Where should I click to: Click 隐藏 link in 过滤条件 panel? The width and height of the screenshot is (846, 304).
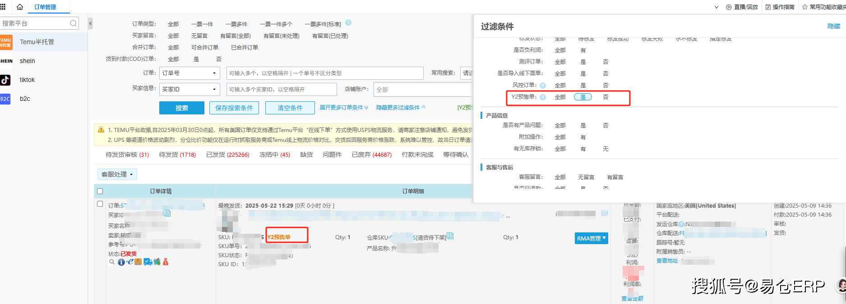[834, 27]
